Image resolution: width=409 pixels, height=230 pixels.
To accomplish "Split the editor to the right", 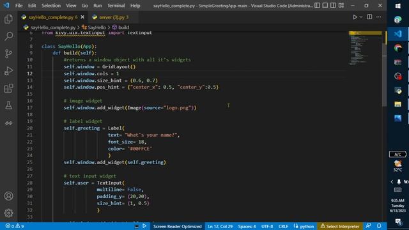I will tap(369, 17).
